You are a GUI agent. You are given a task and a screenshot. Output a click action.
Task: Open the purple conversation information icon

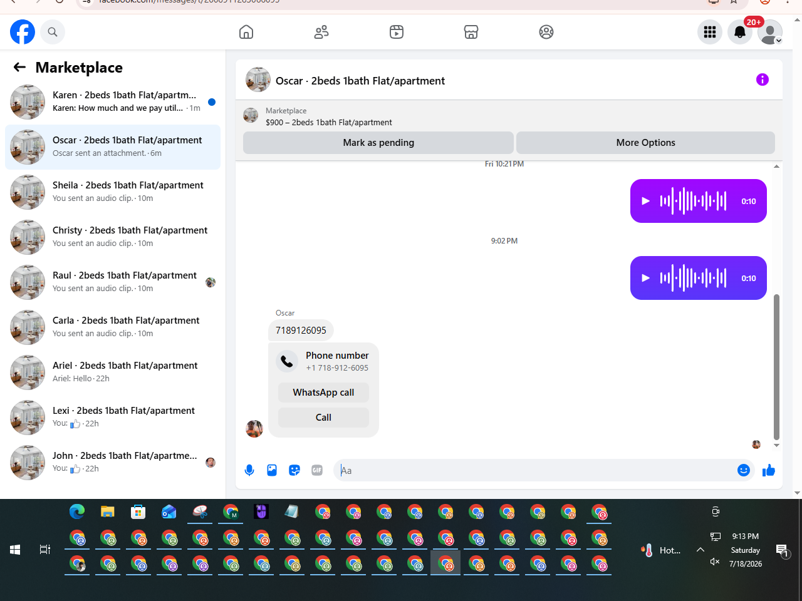(x=763, y=80)
